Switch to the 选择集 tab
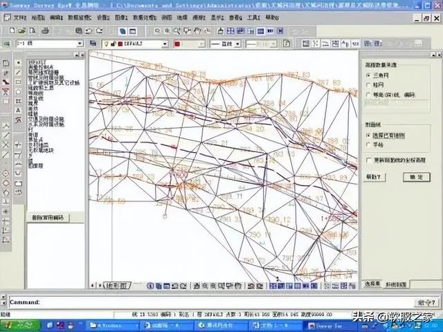 click(x=372, y=284)
